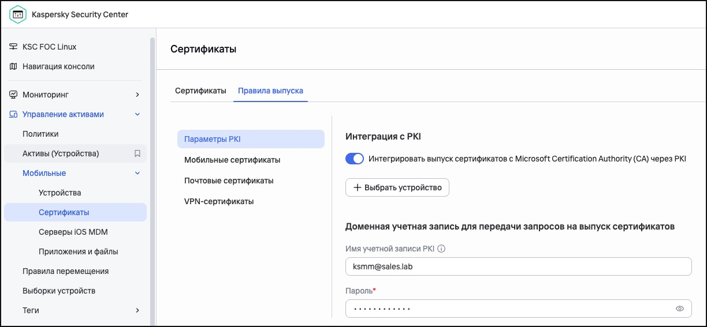Click the Мониторинг monitor icon
Image resolution: width=707 pixels, height=327 pixels.
tap(13, 95)
